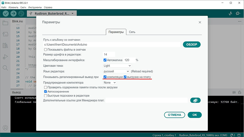Screen dimensions: 244x137
Task: Toggle the output panel lock icon
Action: point(240,92)
